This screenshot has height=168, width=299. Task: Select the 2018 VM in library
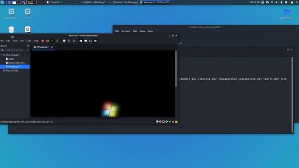coord(11,59)
